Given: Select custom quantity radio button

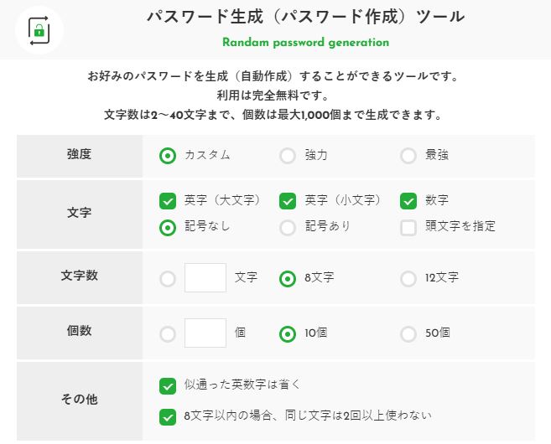Looking at the screenshot, I should pos(168,333).
